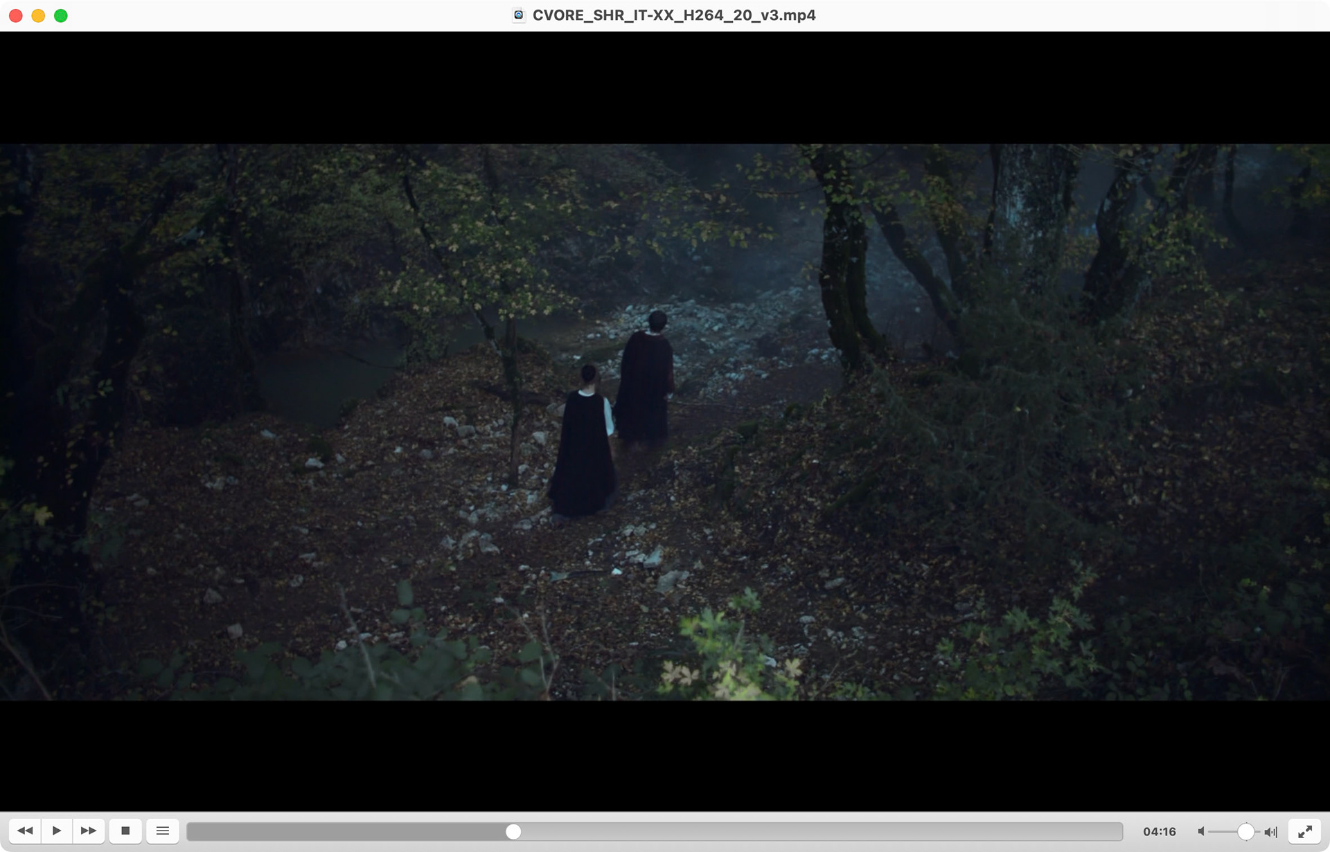Stop the video with the stop button

(125, 831)
